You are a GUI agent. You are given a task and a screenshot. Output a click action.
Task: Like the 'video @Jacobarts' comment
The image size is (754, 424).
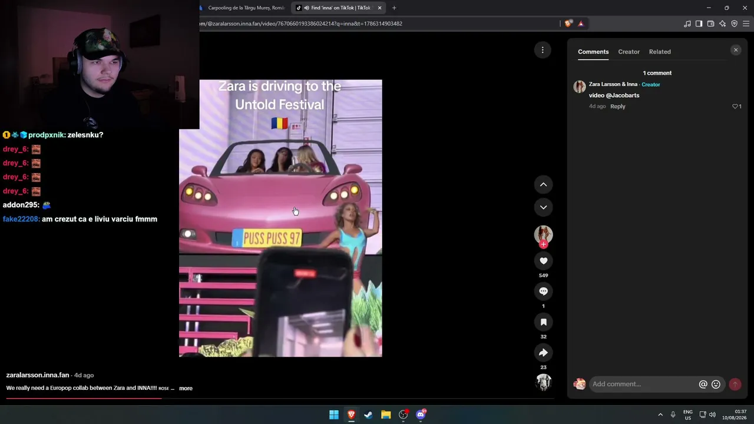pos(736,107)
